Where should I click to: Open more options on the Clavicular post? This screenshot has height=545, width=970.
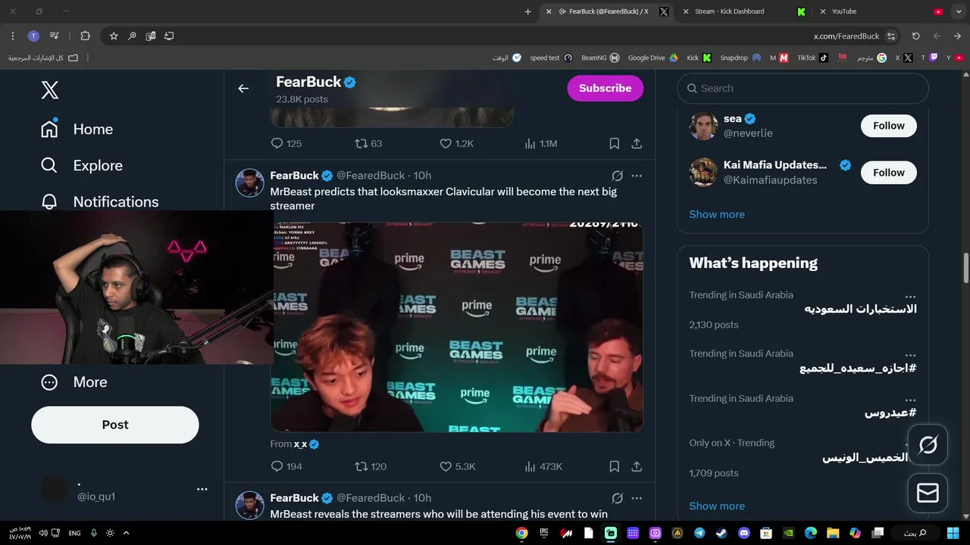pos(637,176)
